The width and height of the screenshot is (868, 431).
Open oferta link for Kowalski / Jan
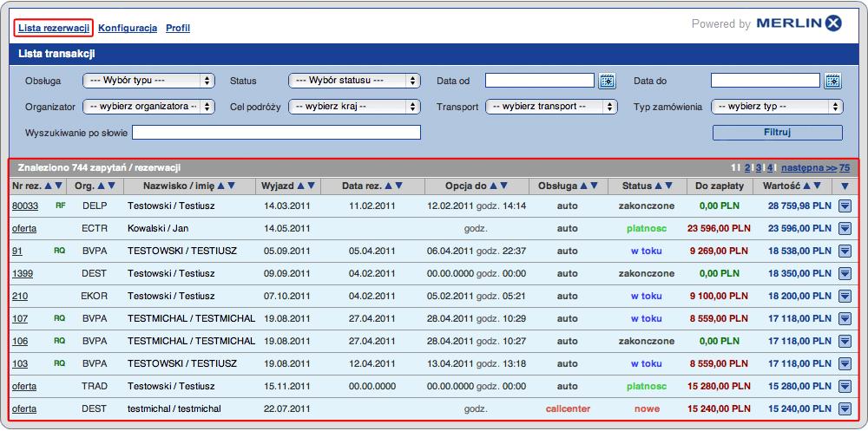click(x=23, y=228)
